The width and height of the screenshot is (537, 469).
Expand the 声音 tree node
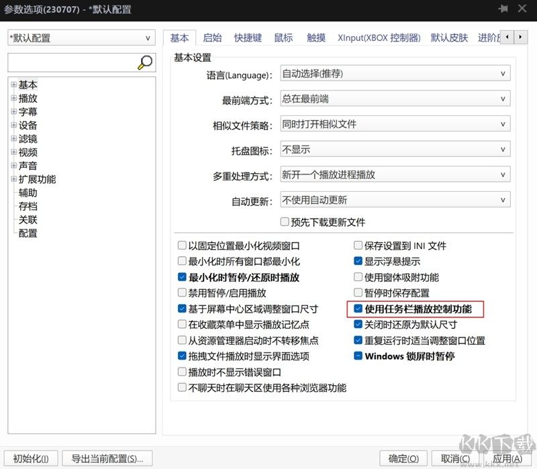(13, 166)
